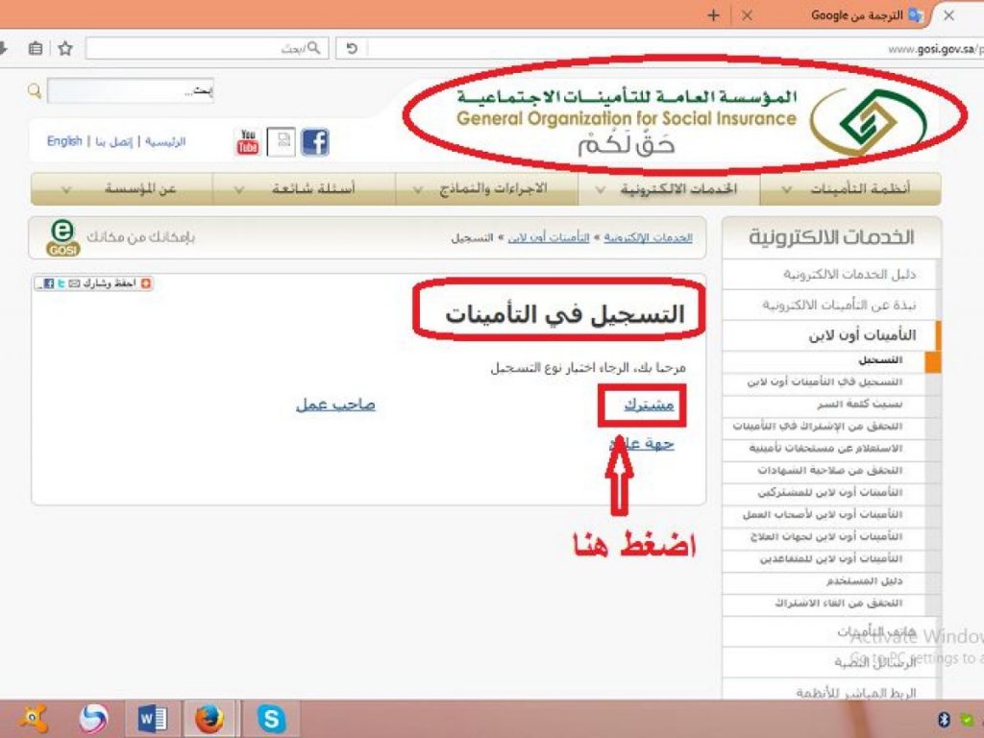Click the slogan text بإمكانك من مكانك
Image resolution: width=984 pixels, height=738 pixels.
click(x=140, y=237)
